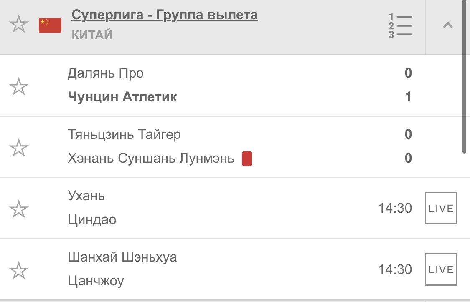Click Хэнань Суншань Лунмэнь team name
This screenshot has height=302, width=470.
[x=151, y=159]
